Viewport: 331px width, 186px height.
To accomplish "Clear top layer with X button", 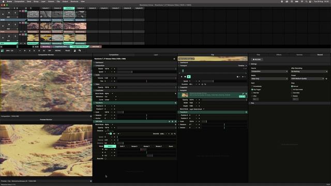I will 3,14.
